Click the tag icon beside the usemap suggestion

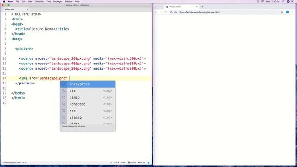click(64, 117)
